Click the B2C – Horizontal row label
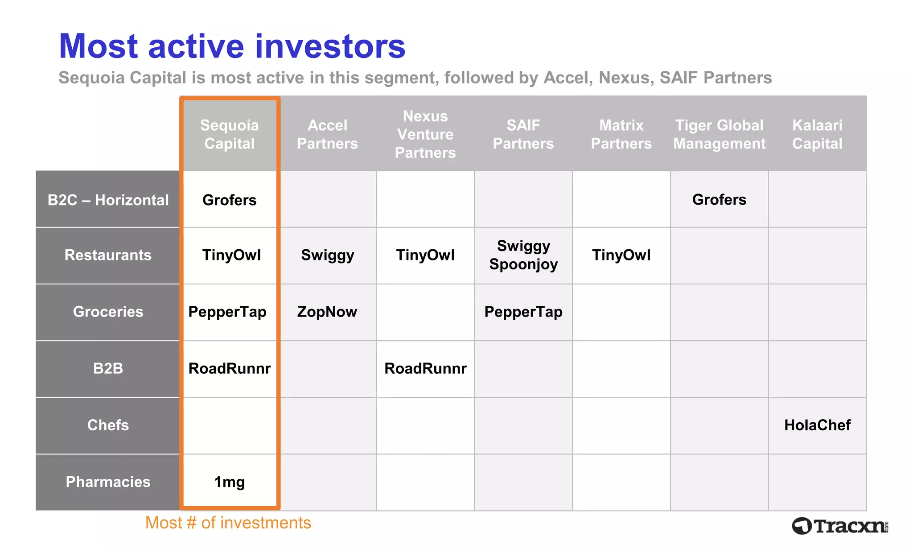Viewport: 913px width, 548px height. point(108,200)
